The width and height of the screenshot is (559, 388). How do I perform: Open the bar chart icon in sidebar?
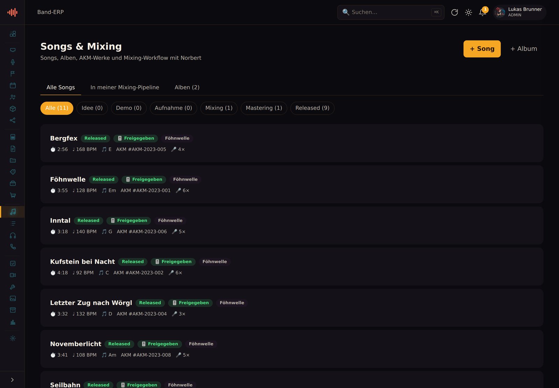click(13, 322)
